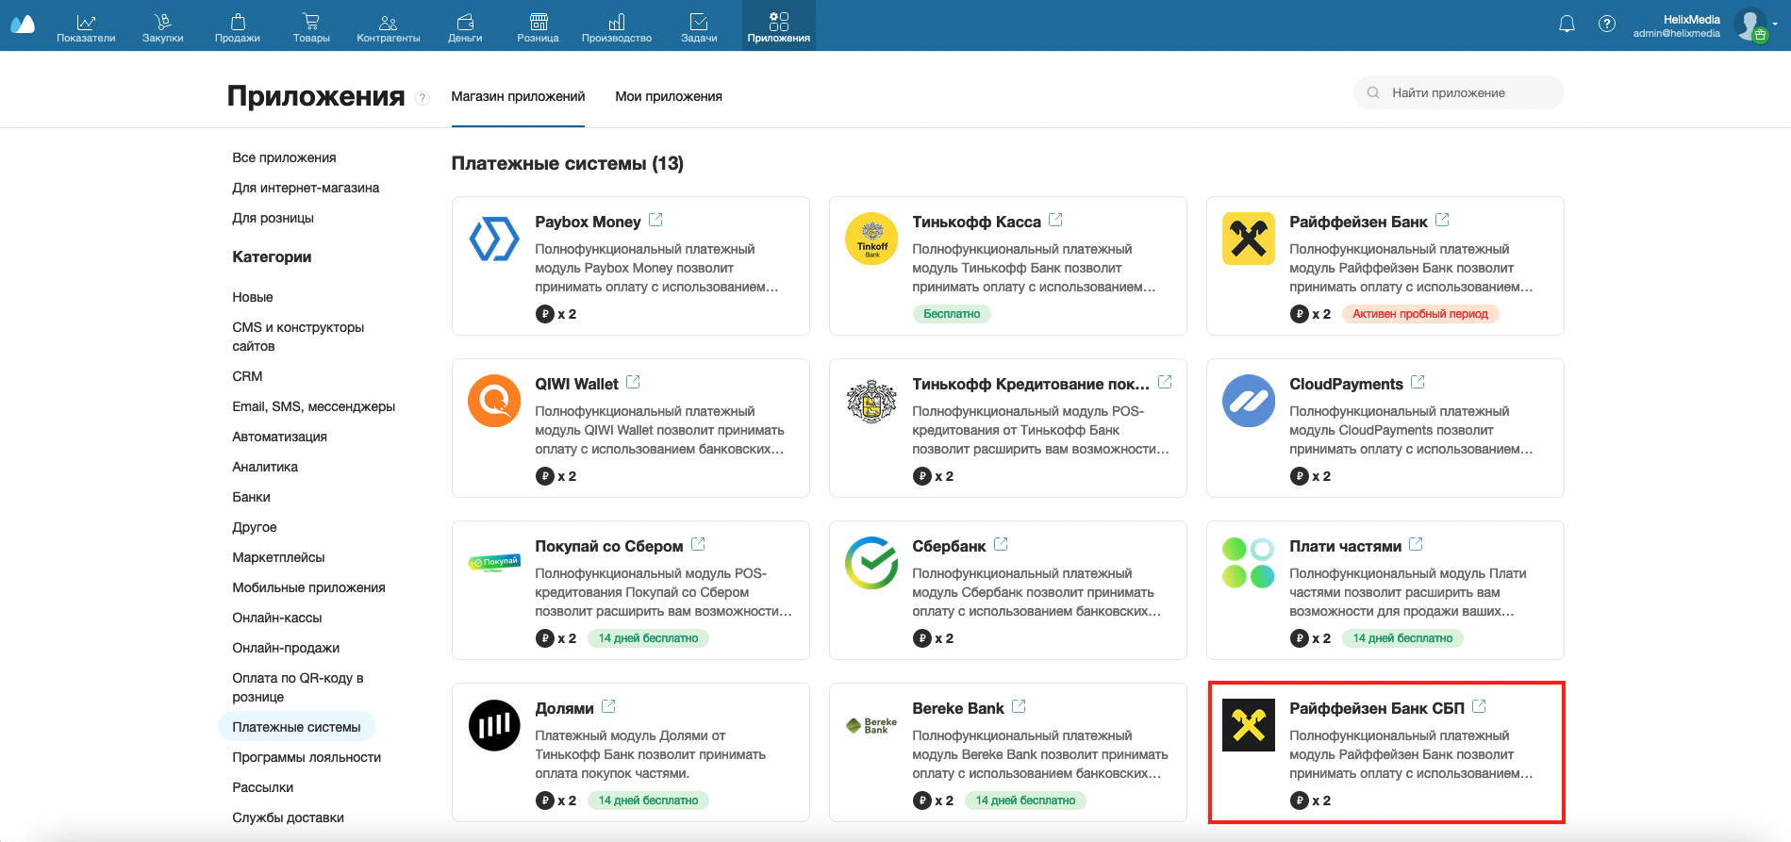The height and width of the screenshot is (842, 1791).
Task: Open external link icon next to Райффайзен Банк
Action: click(x=1442, y=220)
